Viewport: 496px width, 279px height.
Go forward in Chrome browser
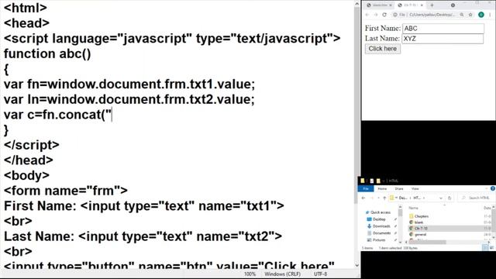pyautogui.click(x=376, y=15)
